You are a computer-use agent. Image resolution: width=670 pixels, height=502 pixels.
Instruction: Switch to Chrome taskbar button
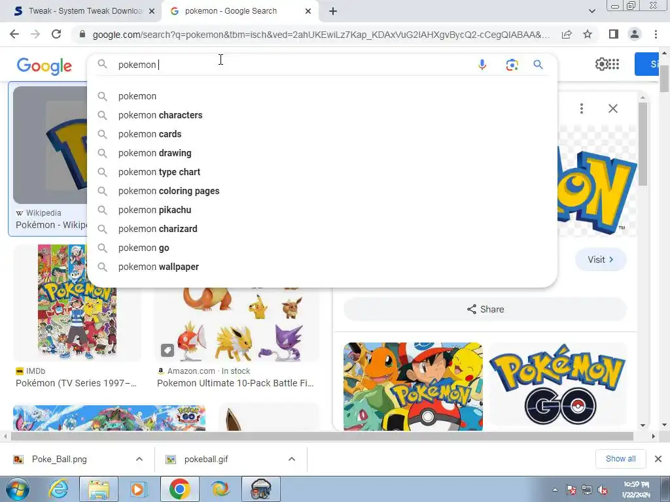179,489
